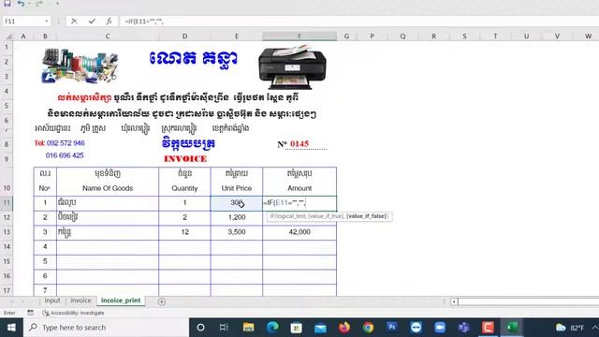Click the phone number 092 572 946
Viewport: 599px width, 337px height.
click(66, 143)
